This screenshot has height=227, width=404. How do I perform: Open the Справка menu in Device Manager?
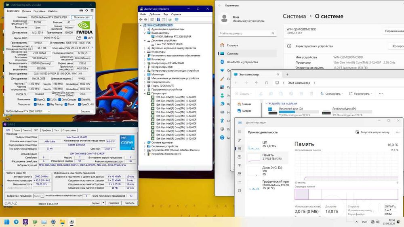[176, 15]
